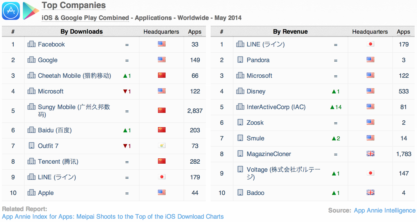
Task: Click the green up arrow for InterActiveCorp
Action: point(332,107)
